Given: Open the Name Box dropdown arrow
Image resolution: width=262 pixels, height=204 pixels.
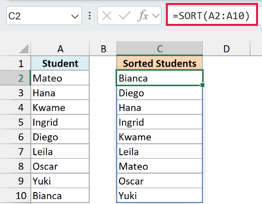Looking at the screenshot, I should tap(75, 16).
